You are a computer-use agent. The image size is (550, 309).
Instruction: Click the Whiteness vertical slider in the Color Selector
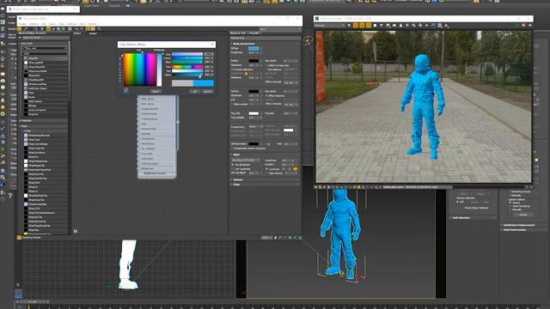click(x=160, y=70)
